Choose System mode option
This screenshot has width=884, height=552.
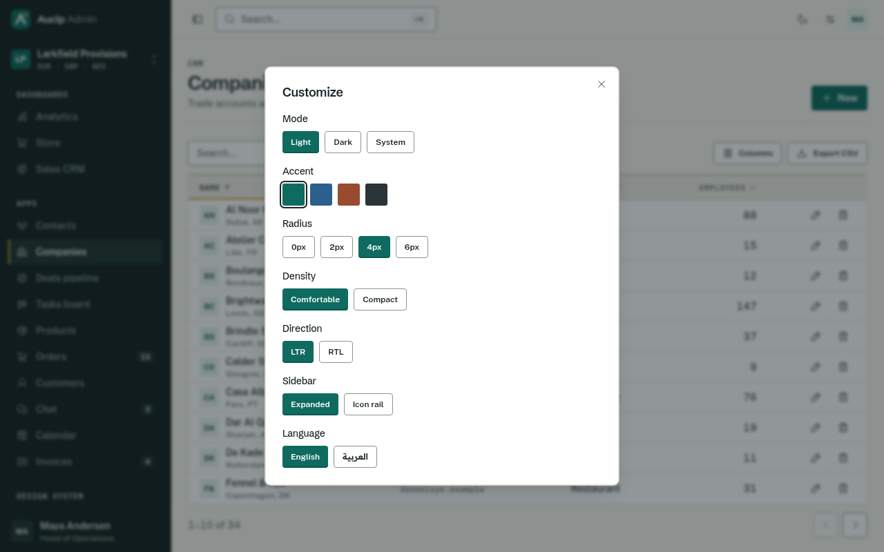pos(390,142)
